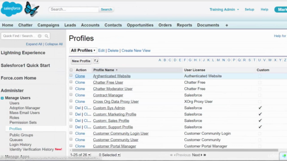Click the Quick Find info icon
This screenshot has height=161, width=287.
(x=39, y=36)
